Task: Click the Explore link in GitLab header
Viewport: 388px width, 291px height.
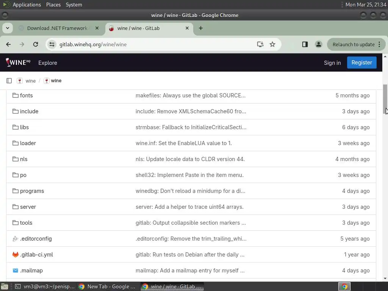Action: pos(48,63)
